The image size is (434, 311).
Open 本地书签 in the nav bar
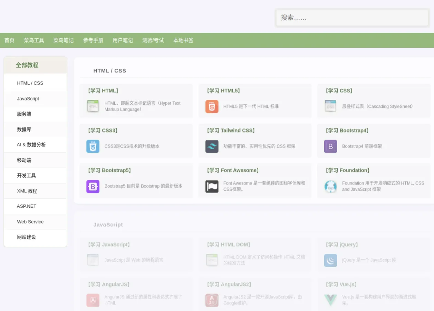[x=183, y=40]
